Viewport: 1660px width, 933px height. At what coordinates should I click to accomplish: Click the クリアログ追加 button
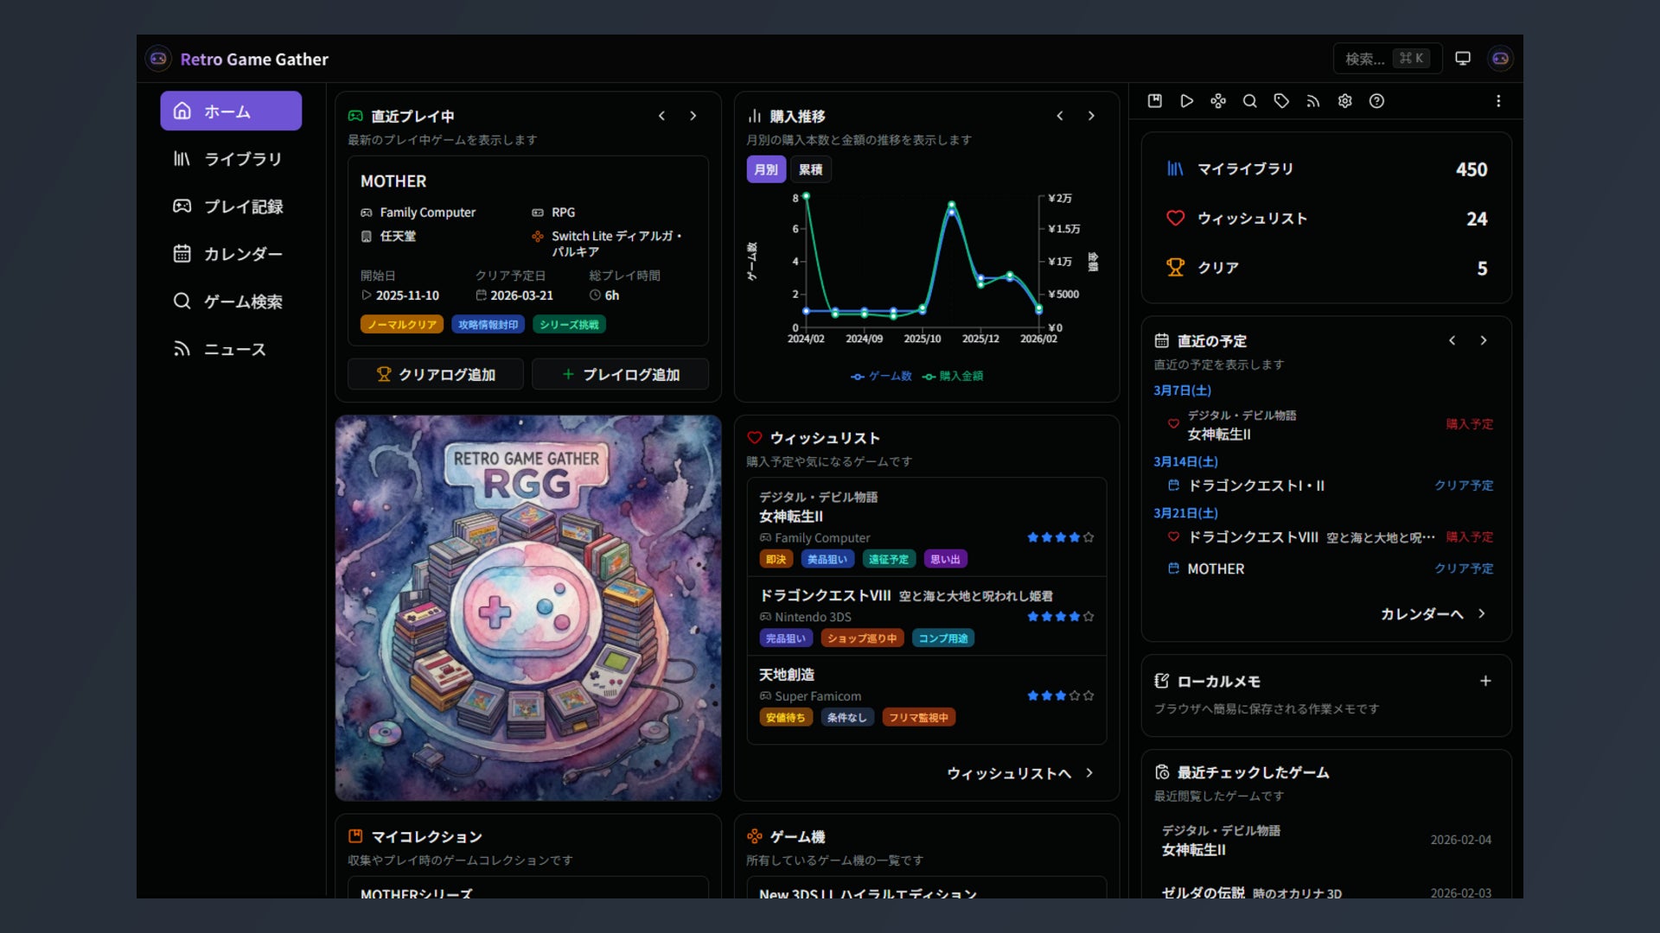pyautogui.click(x=435, y=374)
